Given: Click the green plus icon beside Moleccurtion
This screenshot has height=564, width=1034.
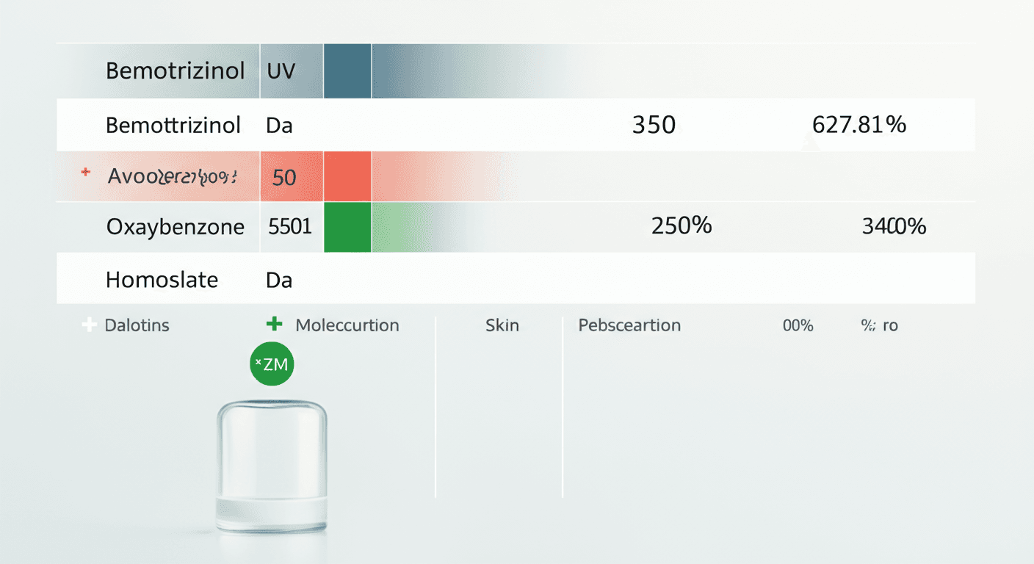Looking at the screenshot, I should tap(274, 324).
